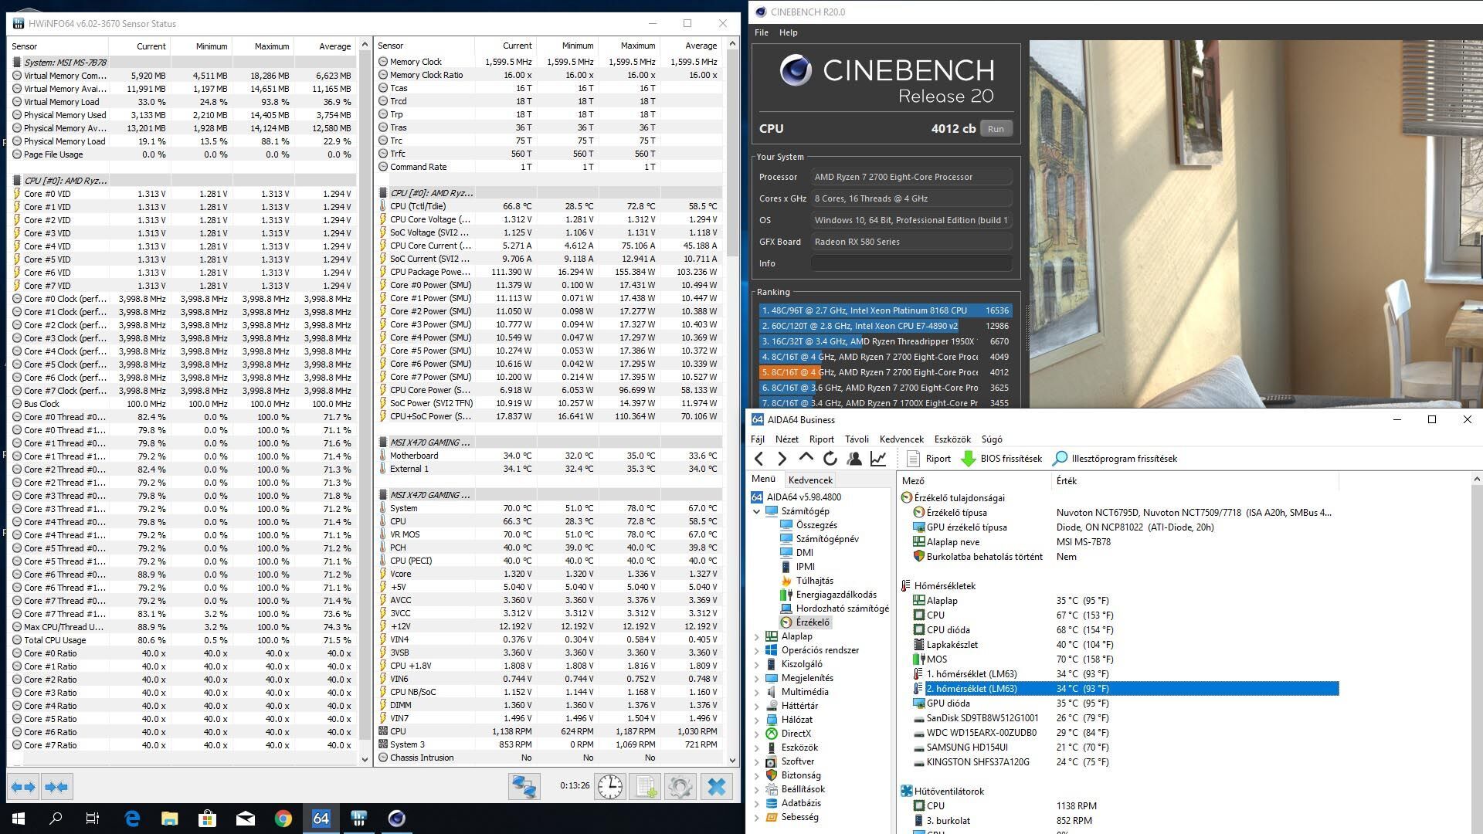
Task: Expand Biztonság tree node
Action: point(757,775)
